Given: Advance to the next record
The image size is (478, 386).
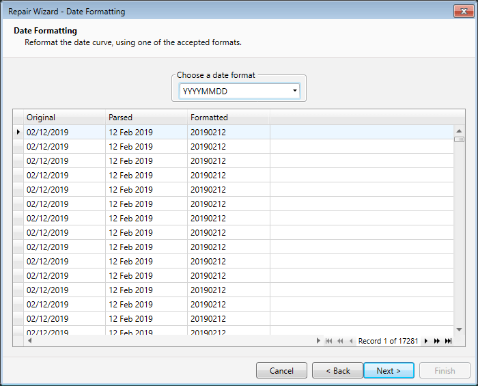Looking at the screenshot, I should pyautogui.click(x=426, y=341).
